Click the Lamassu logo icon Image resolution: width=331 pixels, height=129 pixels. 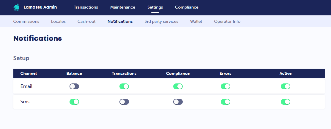(16, 7)
